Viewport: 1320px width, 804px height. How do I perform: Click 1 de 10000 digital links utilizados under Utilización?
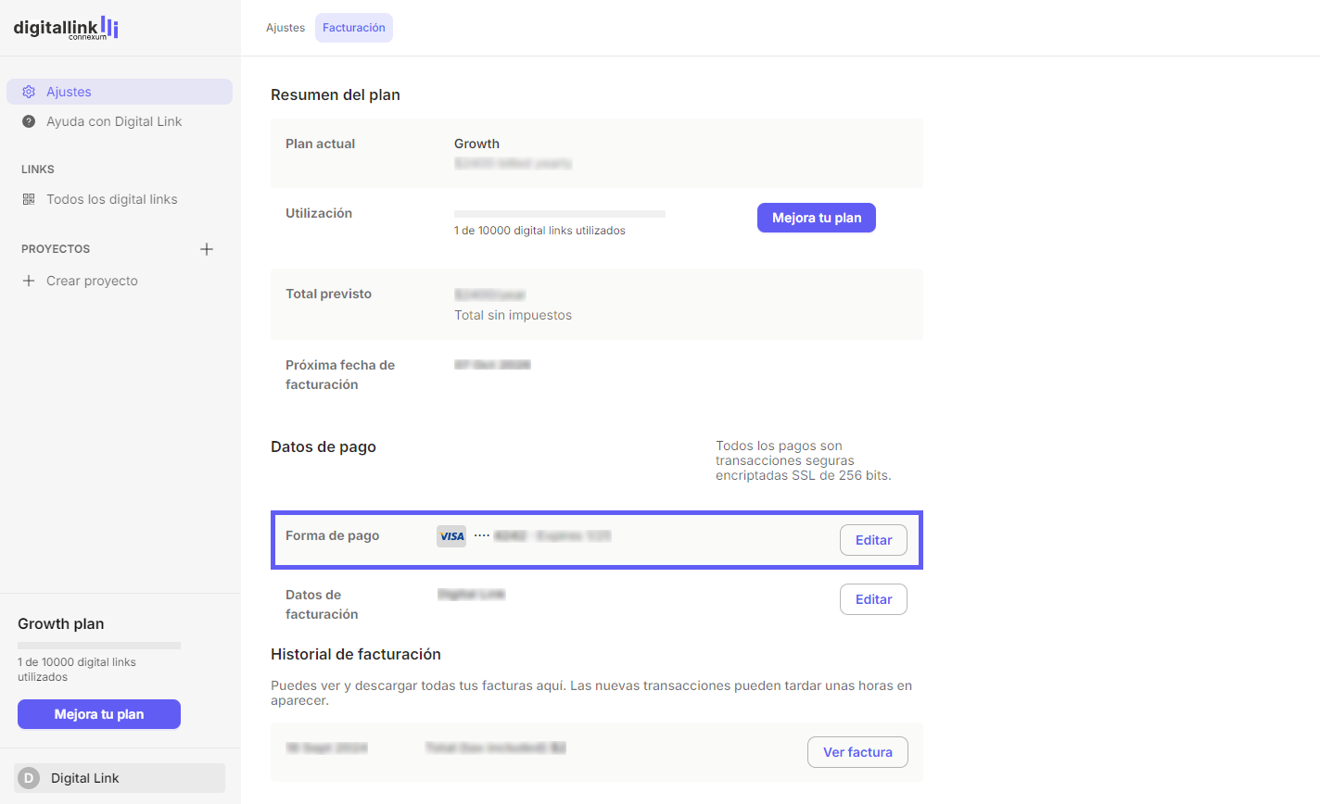[539, 231]
